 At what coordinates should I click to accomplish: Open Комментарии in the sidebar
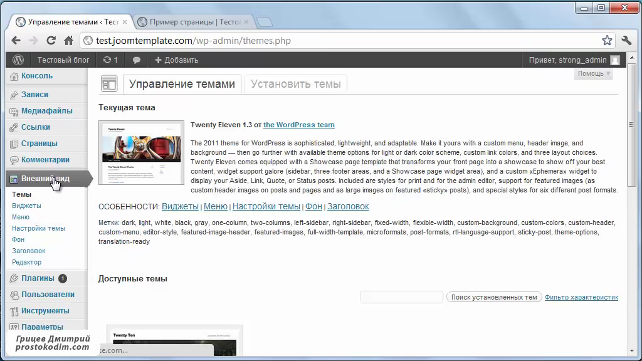pos(45,160)
